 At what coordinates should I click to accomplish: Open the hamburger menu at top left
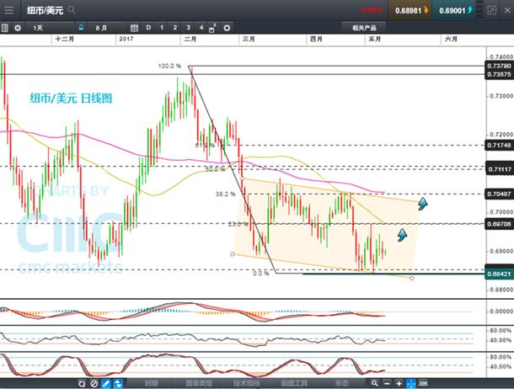coord(9,10)
